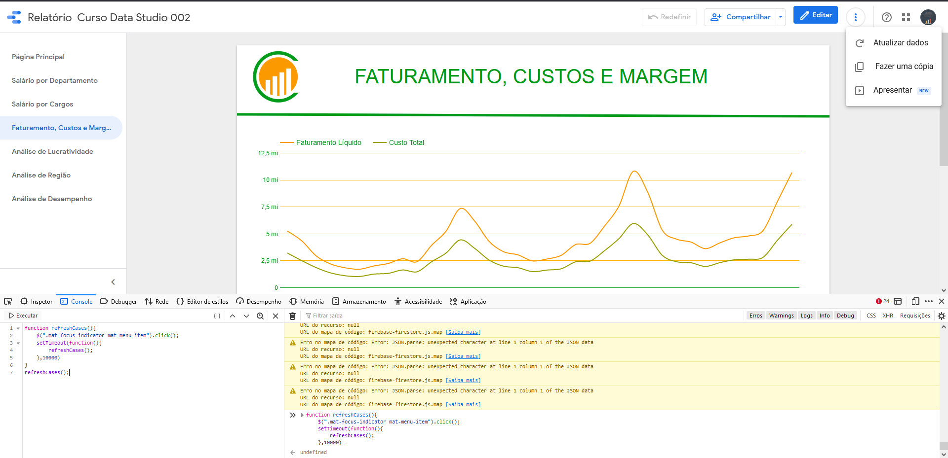The height and width of the screenshot is (458, 948).
Task: Toggle the Info filter
Action: click(x=825, y=316)
